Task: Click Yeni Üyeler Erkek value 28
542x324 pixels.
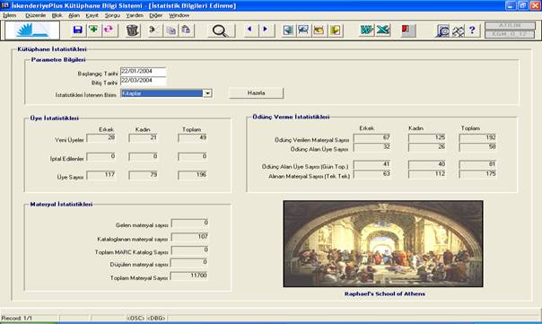Action: [x=101, y=138]
